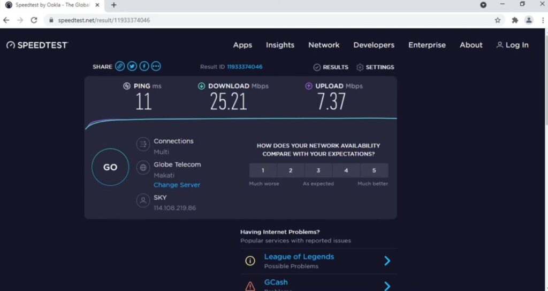Expand the GCash problems chevron
This screenshot has width=548, height=291.
(x=387, y=286)
